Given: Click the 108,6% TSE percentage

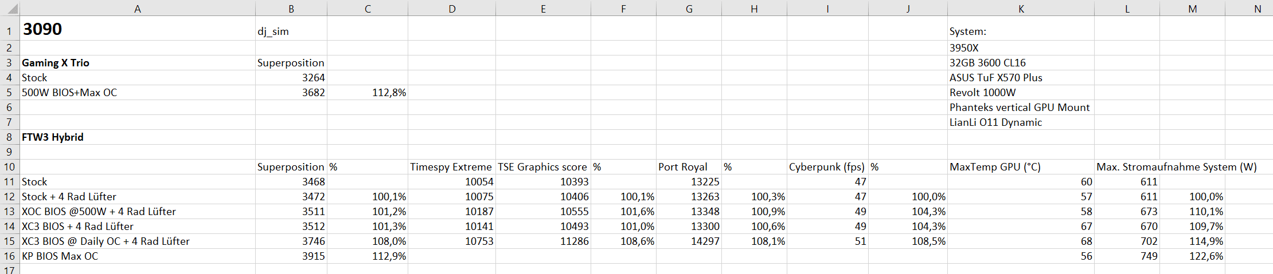Looking at the screenshot, I should coord(623,241).
